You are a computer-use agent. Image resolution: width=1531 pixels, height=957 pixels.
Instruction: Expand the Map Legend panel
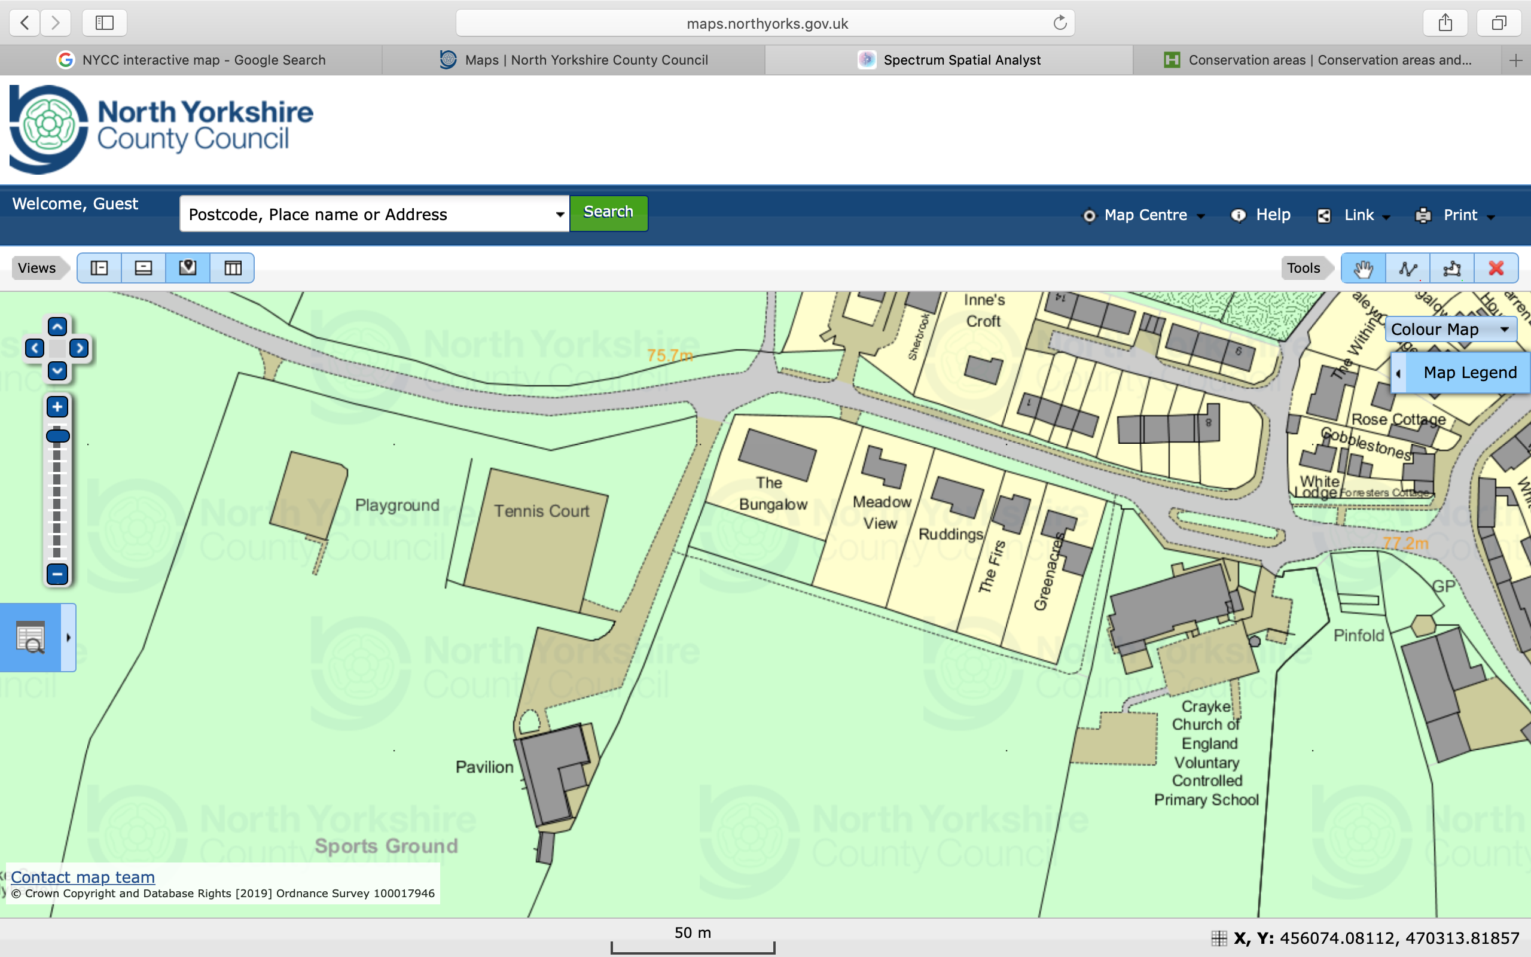point(1462,373)
